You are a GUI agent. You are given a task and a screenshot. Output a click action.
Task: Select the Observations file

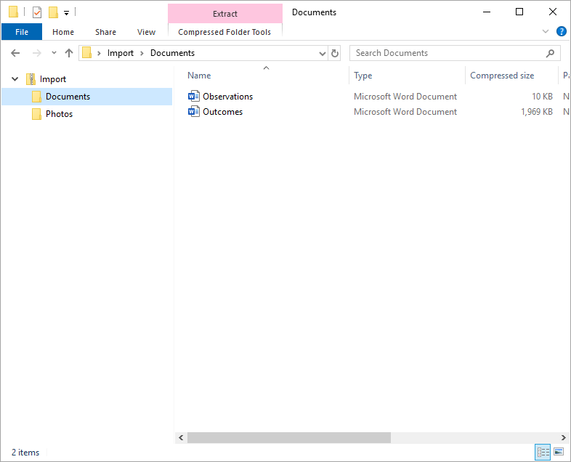click(x=227, y=97)
